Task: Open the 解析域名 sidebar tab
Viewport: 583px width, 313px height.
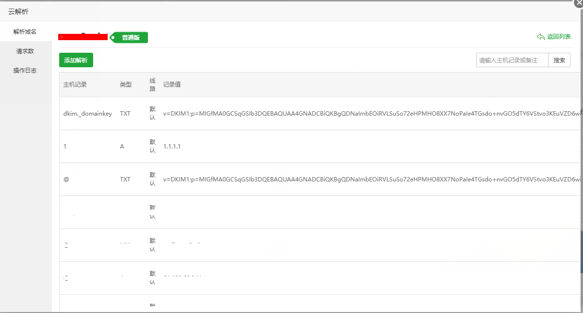Action: 25,32
